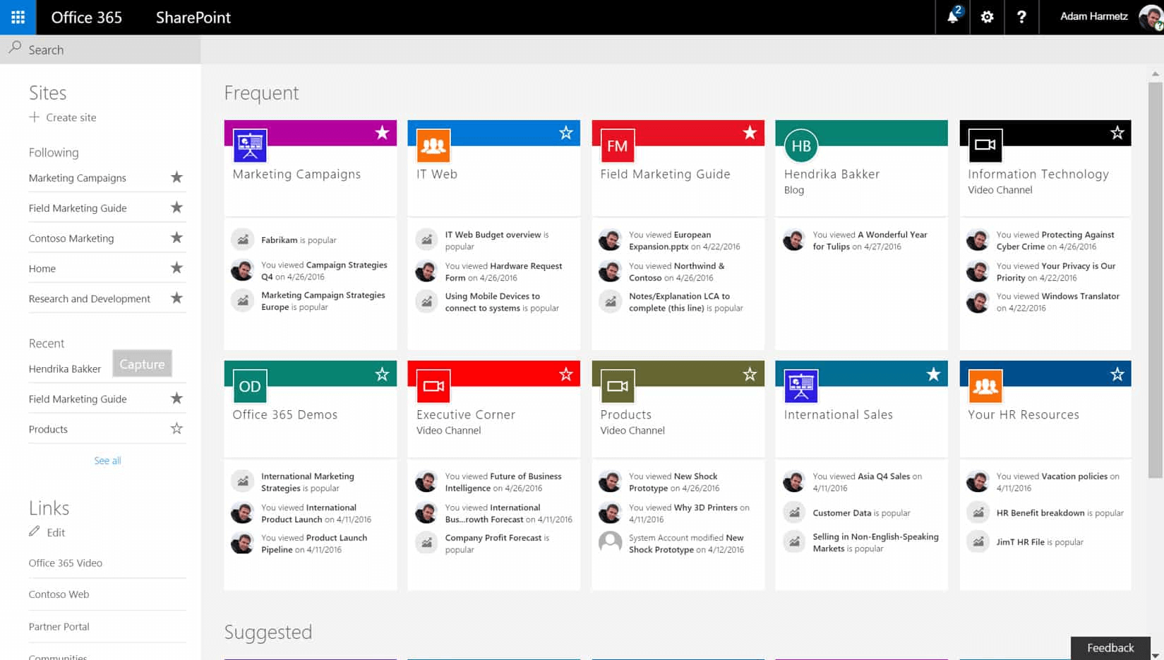This screenshot has height=660, width=1164.
Task: Unfollow Marketing Campaigns card via its star
Action: pos(382,133)
